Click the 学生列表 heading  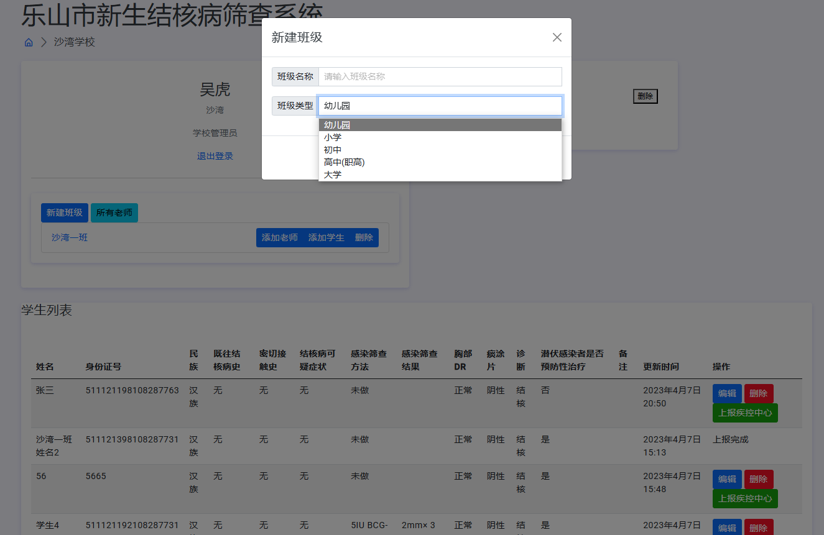[47, 310]
